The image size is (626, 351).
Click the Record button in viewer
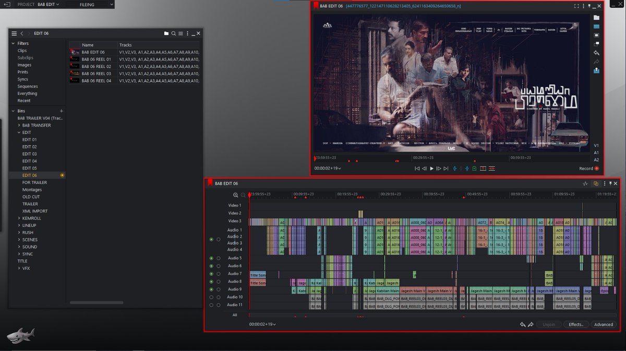(589, 168)
